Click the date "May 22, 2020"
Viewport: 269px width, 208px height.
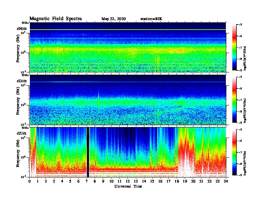click(113, 19)
